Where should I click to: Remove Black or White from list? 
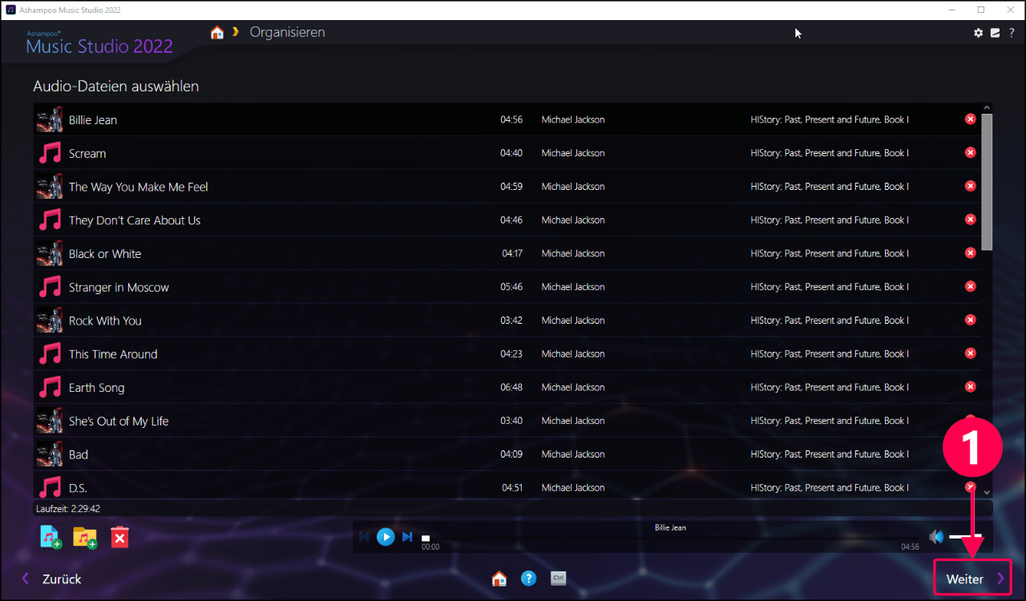point(970,253)
